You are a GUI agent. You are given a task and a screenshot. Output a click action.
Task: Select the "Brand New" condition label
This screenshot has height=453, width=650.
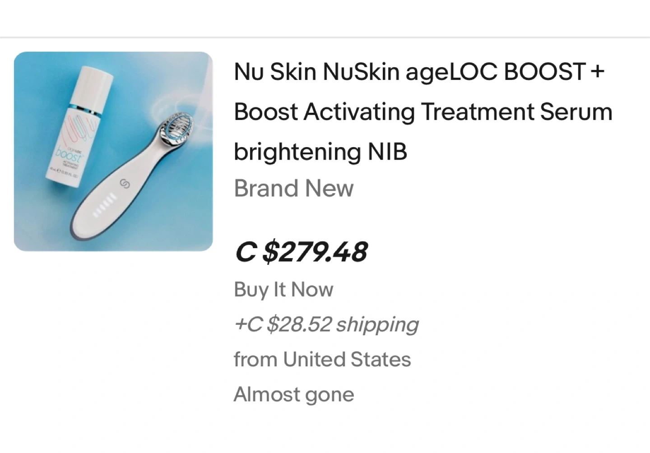[293, 189]
